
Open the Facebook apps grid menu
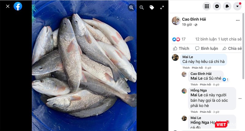click(207, 6)
